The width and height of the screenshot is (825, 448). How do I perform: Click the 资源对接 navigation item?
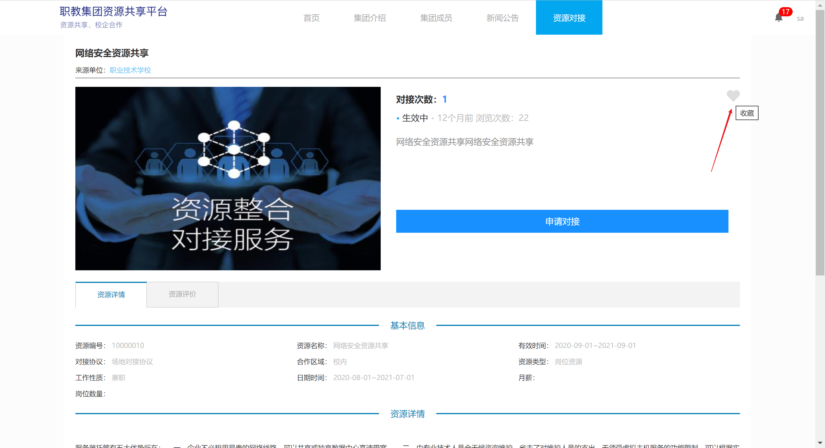(569, 18)
